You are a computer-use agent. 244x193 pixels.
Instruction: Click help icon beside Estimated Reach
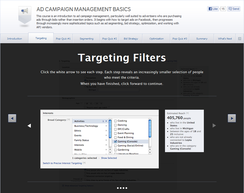point(187,113)
